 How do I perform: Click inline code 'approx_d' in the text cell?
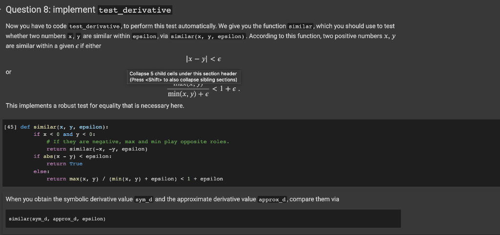[x=272, y=200]
